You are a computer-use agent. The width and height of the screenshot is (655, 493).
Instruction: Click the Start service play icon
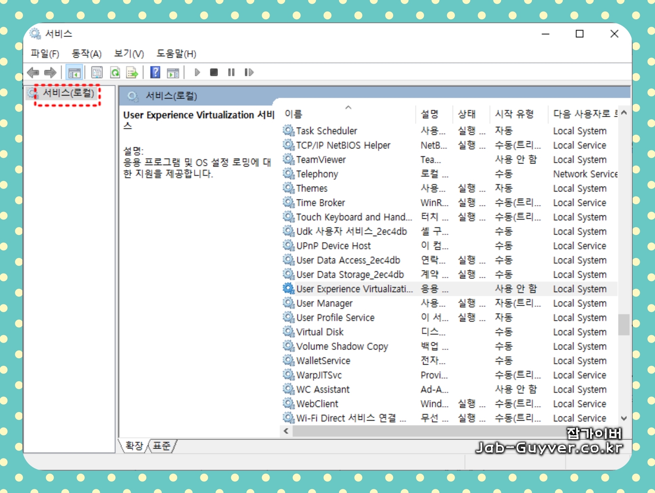(x=197, y=72)
